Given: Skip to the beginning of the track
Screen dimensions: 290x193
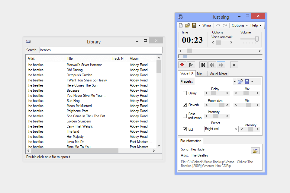Looking at the screenshot, I should click(x=203, y=65).
